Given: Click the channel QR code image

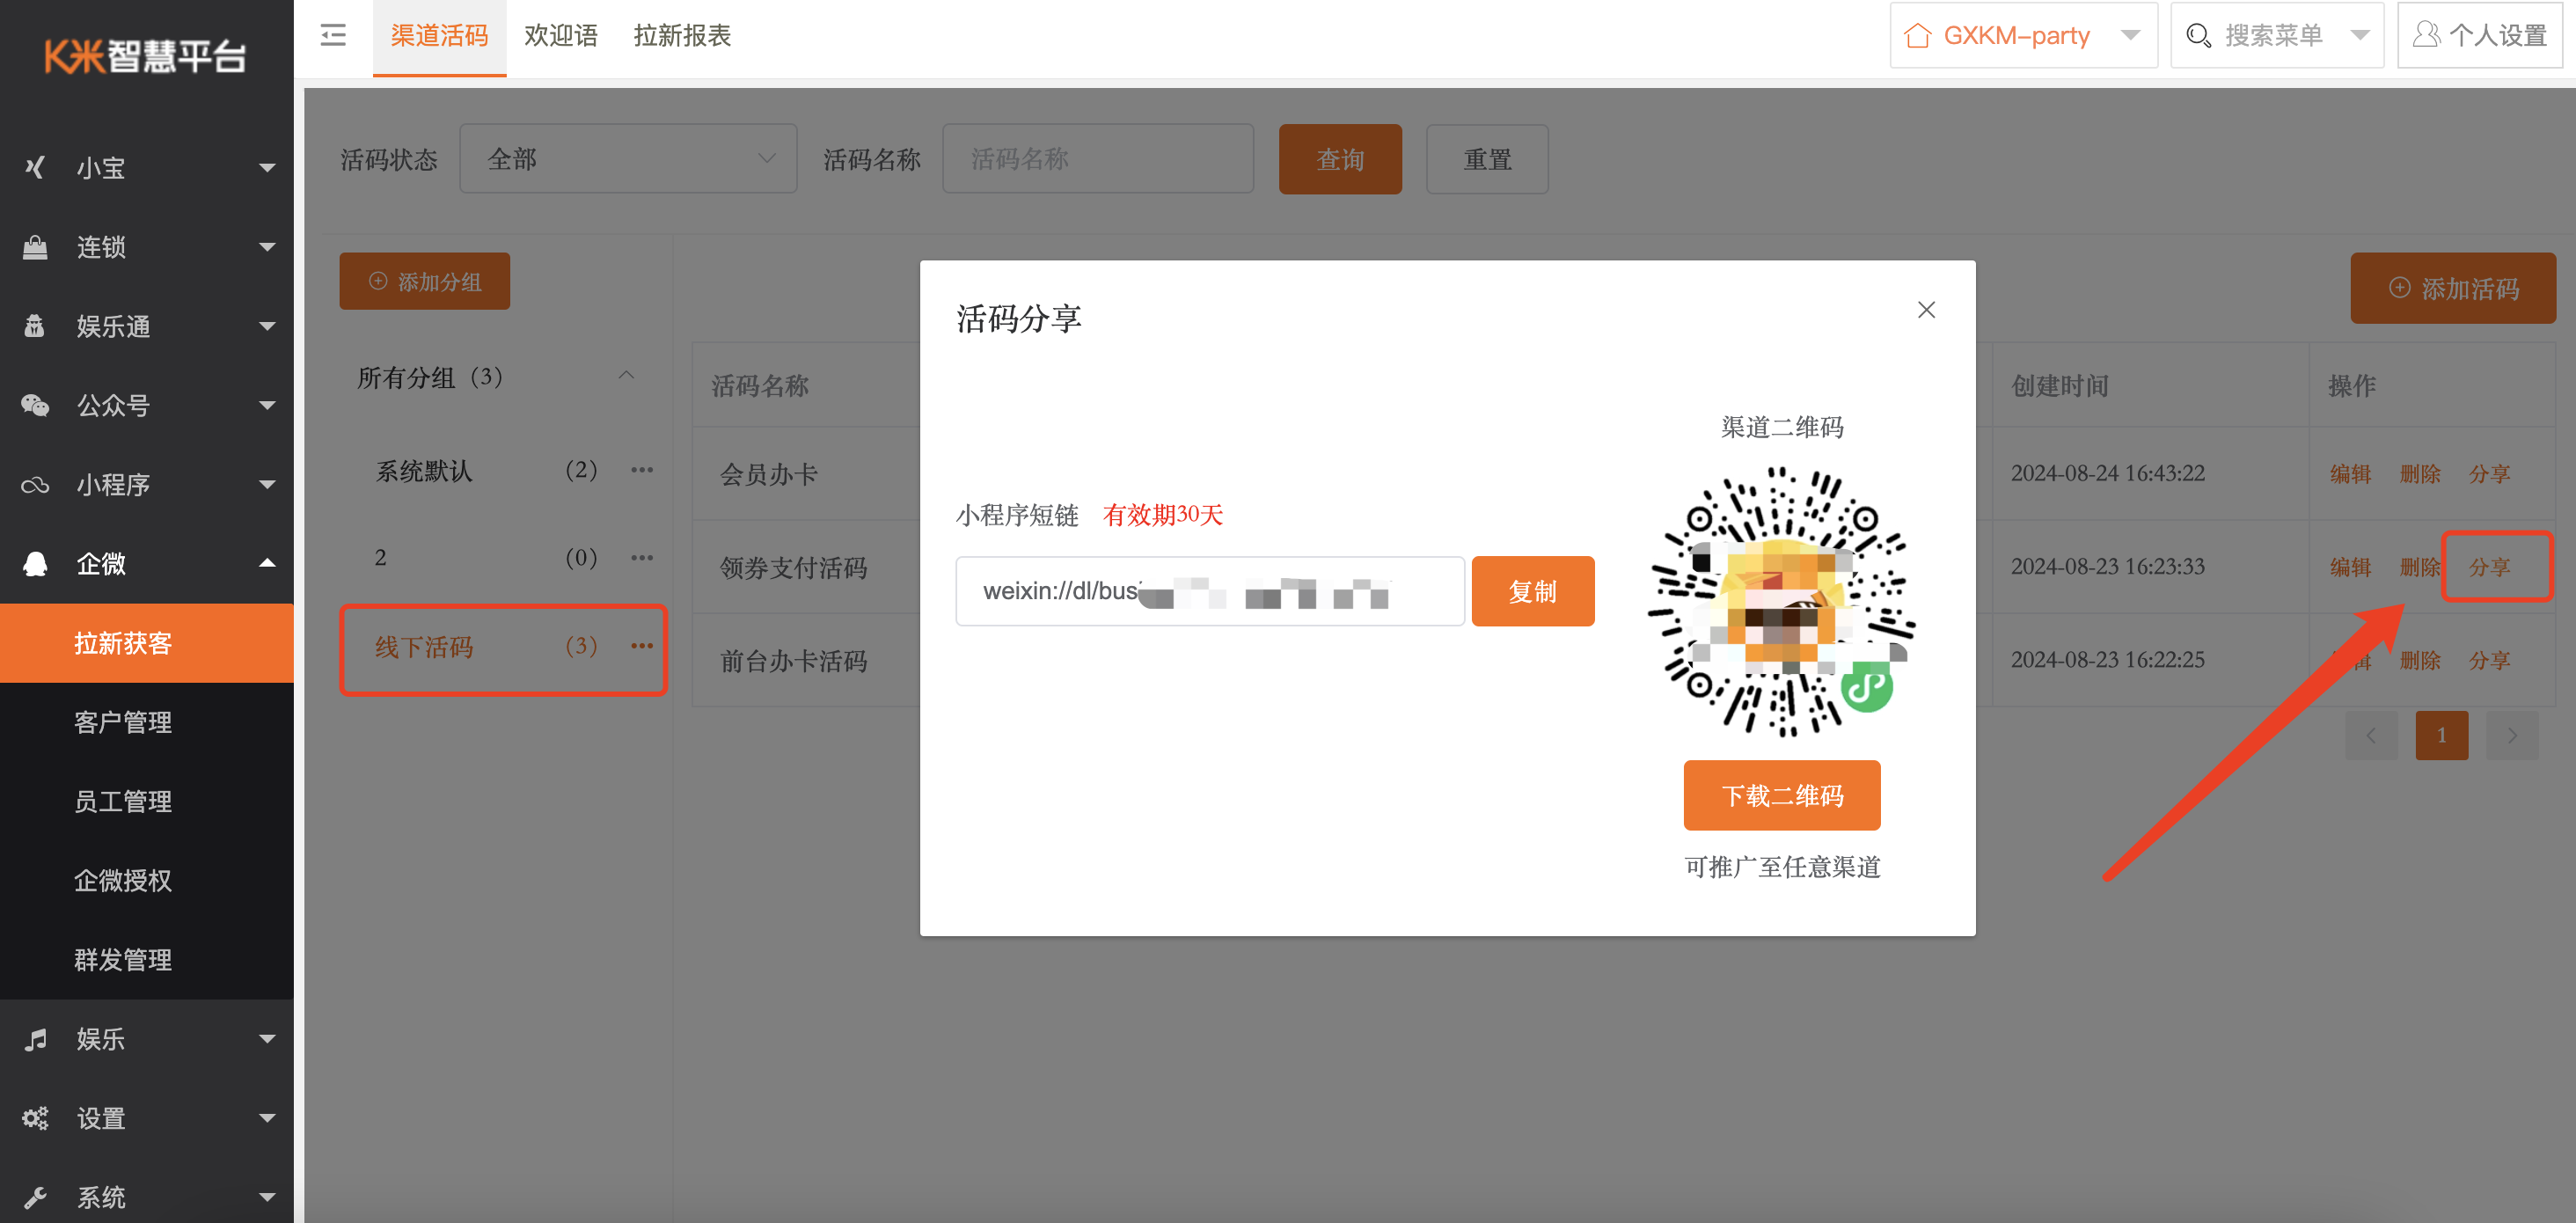Looking at the screenshot, I should [1782, 602].
